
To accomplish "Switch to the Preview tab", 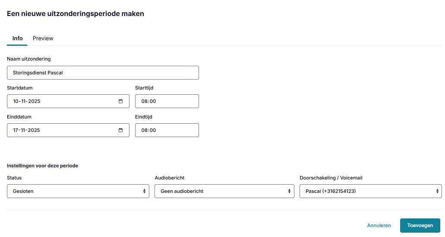I will 43,38.
